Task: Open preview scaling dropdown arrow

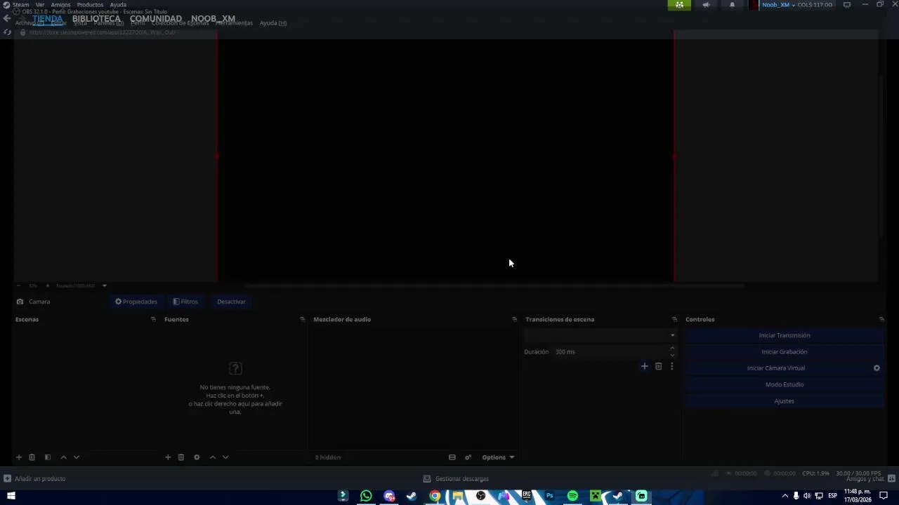Action: [x=104, y=285]
